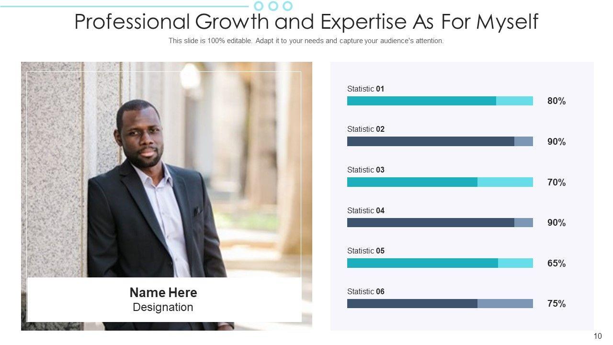
Task: Select the Statistic 03 progress bar
Action: click(440, 182)
